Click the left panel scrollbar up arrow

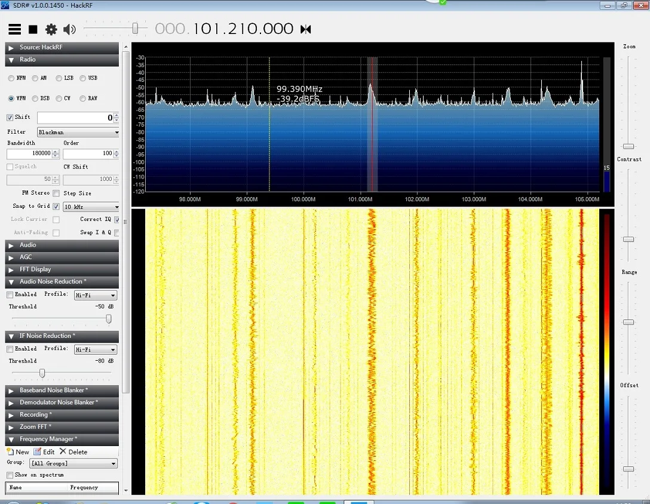point(125,47)
